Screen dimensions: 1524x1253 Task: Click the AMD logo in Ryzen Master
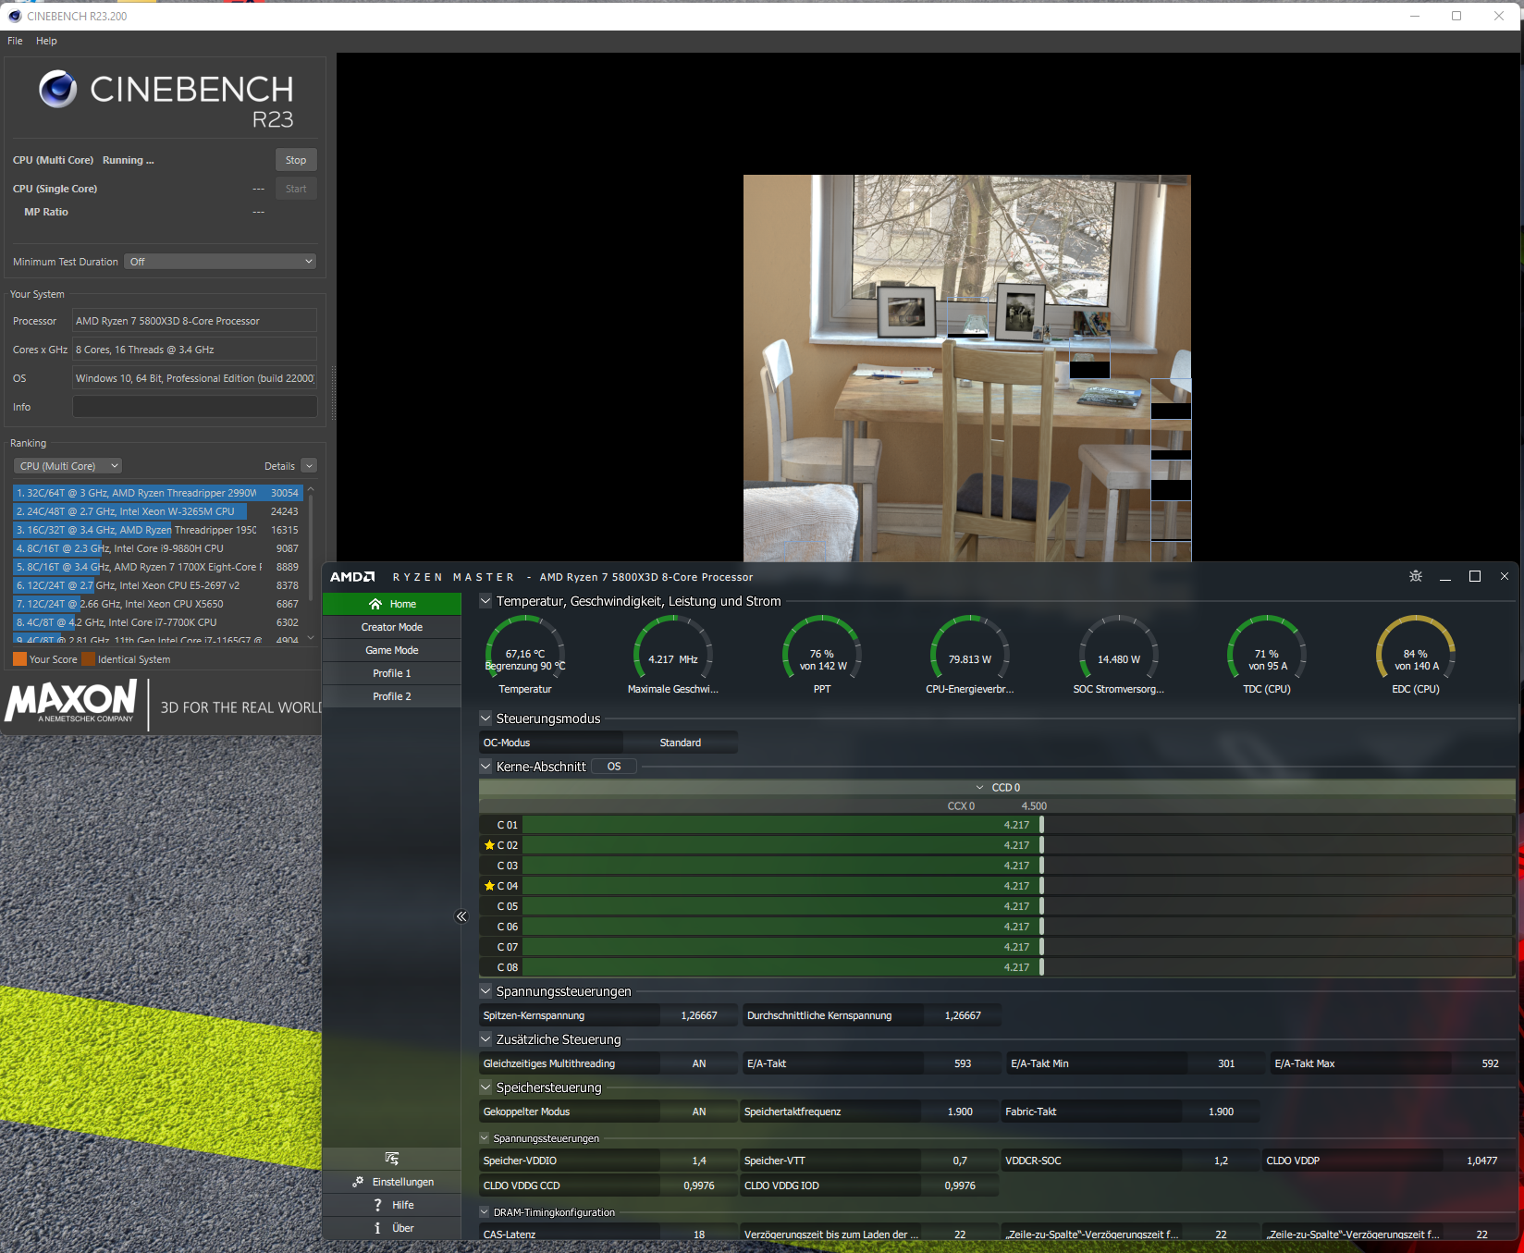[x=352, y=577]
